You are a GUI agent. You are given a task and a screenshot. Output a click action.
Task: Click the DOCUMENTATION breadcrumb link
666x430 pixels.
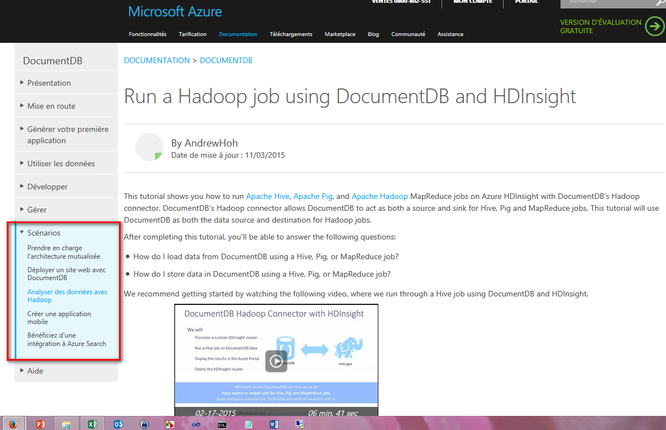(157, 60)
